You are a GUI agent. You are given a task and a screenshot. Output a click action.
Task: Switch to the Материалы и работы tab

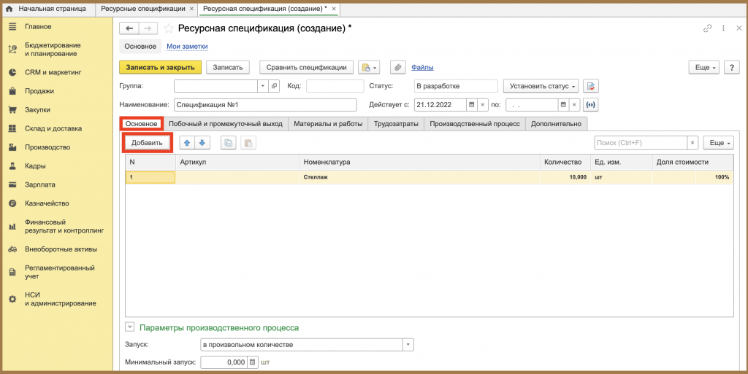coord(328,124)
